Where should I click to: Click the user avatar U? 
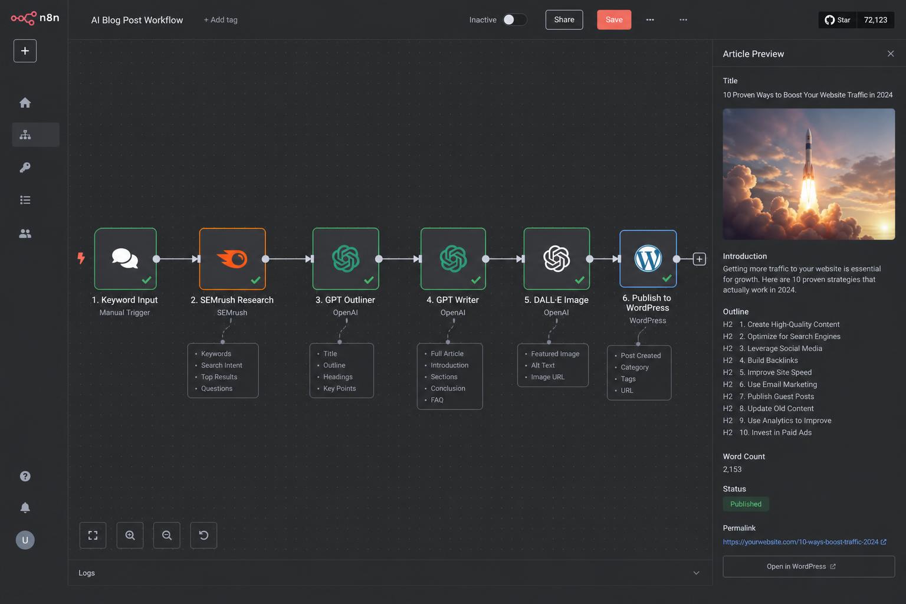(x=25, y=540)
